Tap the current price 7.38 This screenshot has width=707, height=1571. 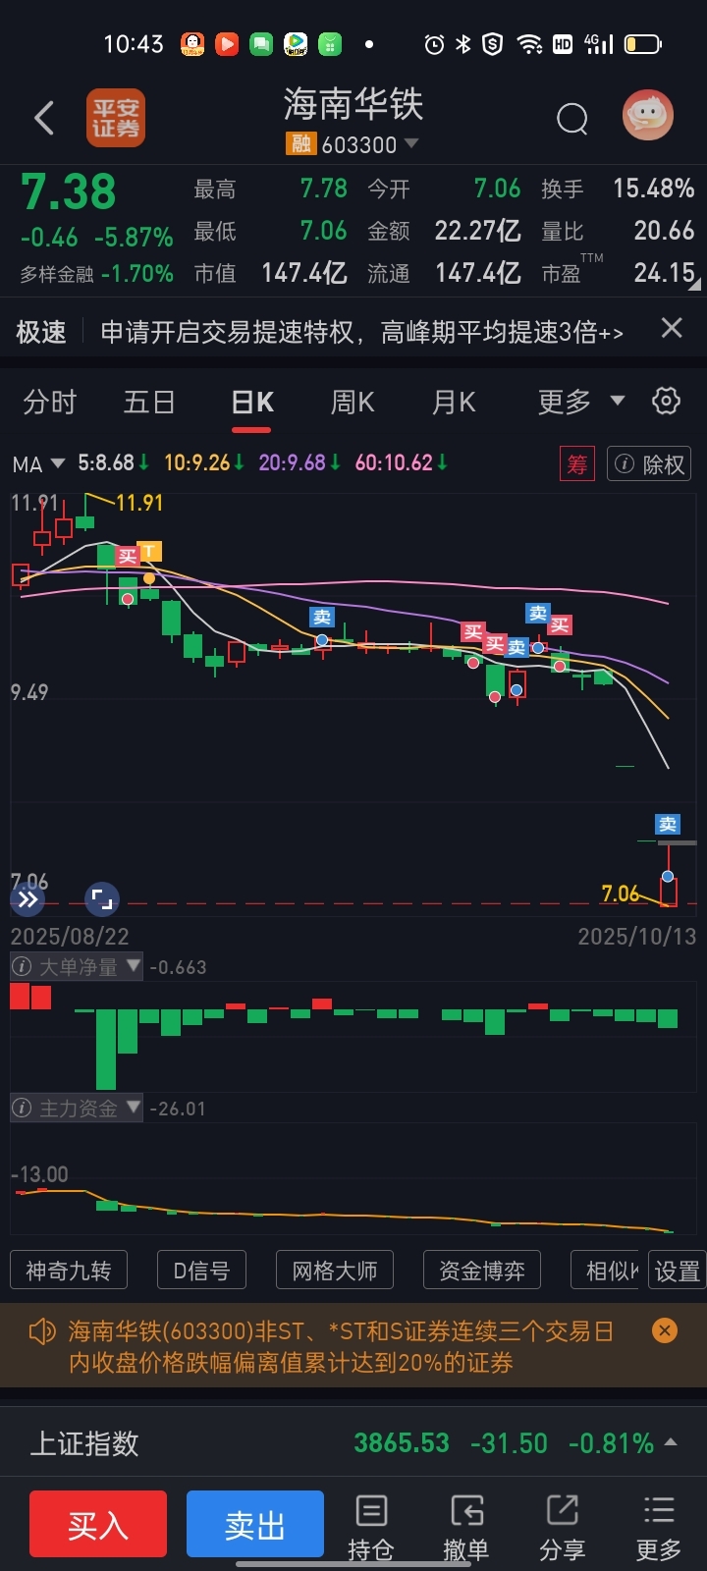(x=69, y=192)
